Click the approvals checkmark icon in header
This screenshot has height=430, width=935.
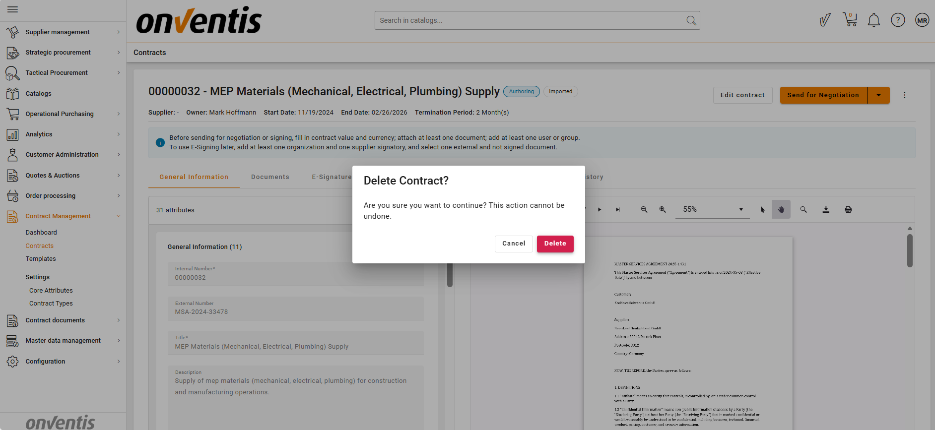tap(825, 20)
